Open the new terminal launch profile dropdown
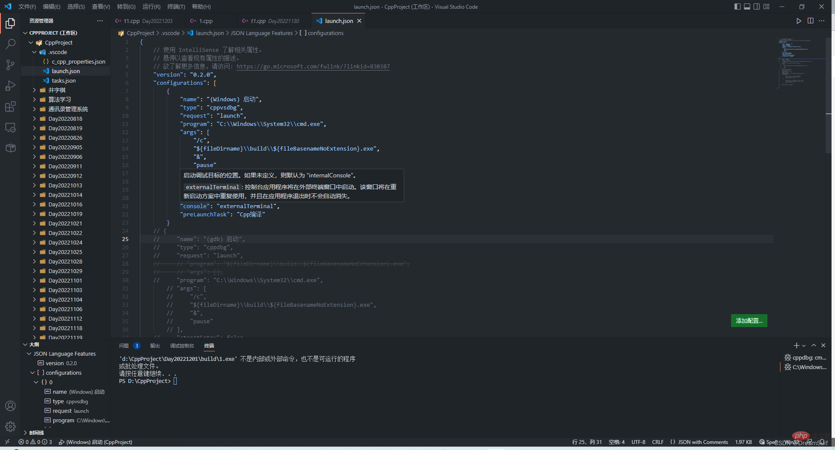Image resolution: width=835 pixels, height=450 pixels. 804,346
